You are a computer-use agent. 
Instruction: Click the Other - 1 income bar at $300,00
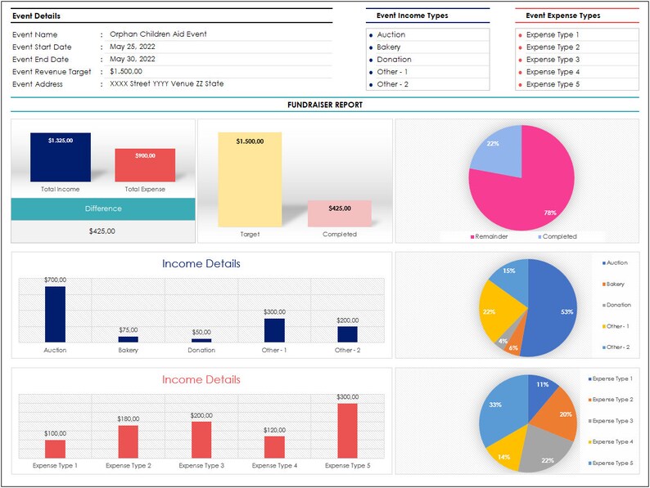274,330
